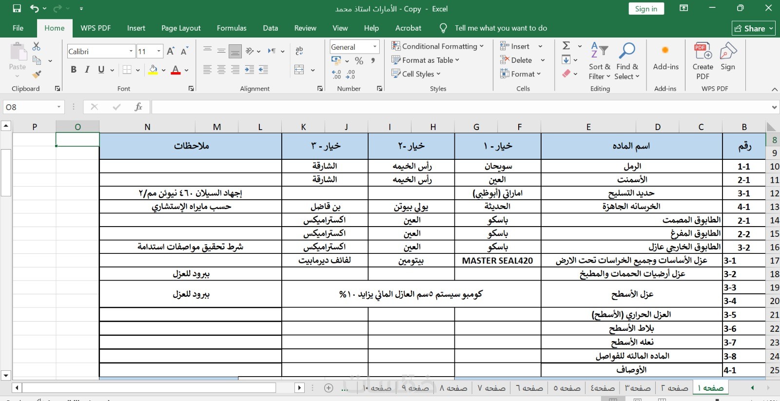This screenshot has width=780, height=401.
Task: Decrease font size with the small A
Action: [x=184, y=51]
